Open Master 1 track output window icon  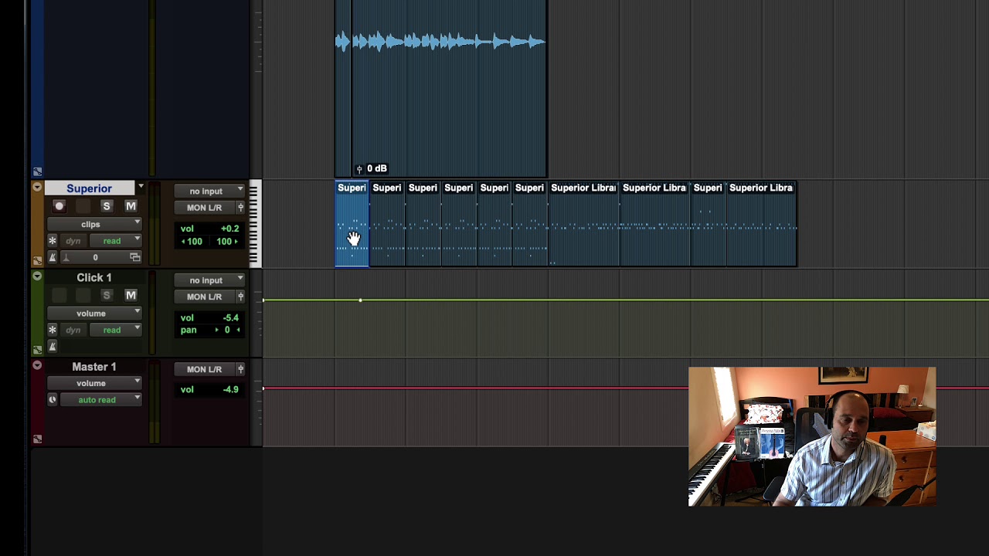click(x=240, y=370)
